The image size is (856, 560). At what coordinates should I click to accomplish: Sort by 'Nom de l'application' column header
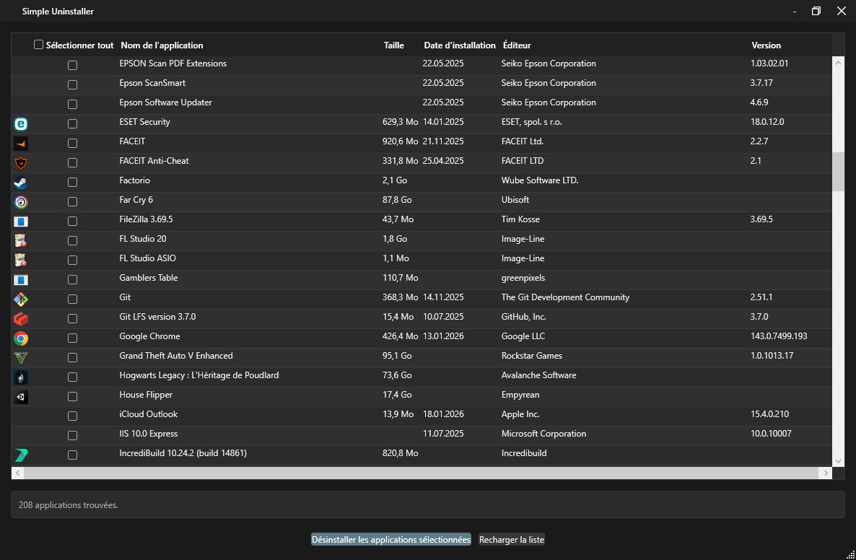pos(162,45)
